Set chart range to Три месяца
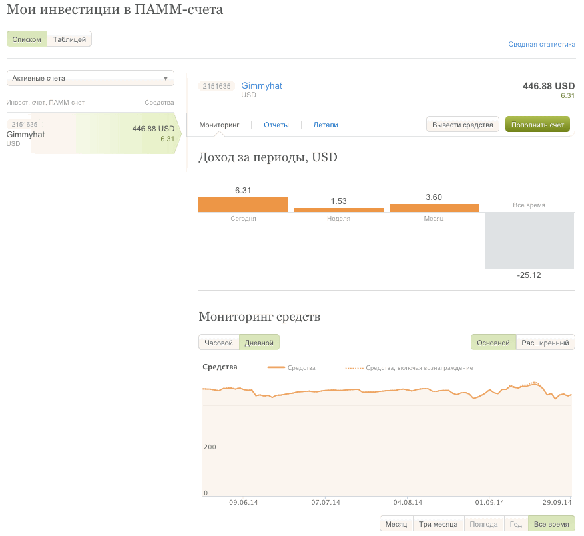This screenshot has width=584, height=536. pyautogui.click(x=438, y=524)
